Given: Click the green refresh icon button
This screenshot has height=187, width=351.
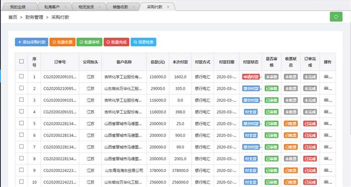Looking at the screenshot, I should coord(336,17).
